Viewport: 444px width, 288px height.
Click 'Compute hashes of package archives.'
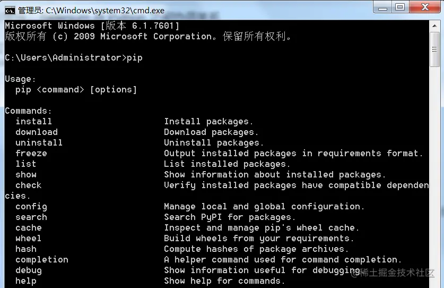(x=256, y=249)
